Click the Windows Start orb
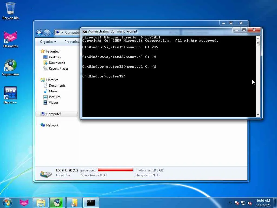 tap(7, 203)
